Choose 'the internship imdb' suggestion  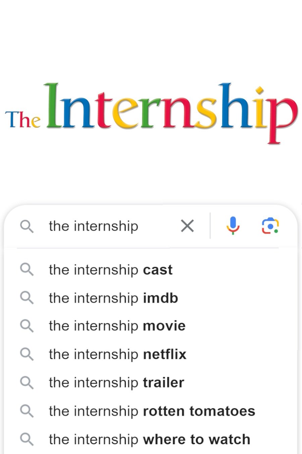pyautogui.click(x=113, y=298)
